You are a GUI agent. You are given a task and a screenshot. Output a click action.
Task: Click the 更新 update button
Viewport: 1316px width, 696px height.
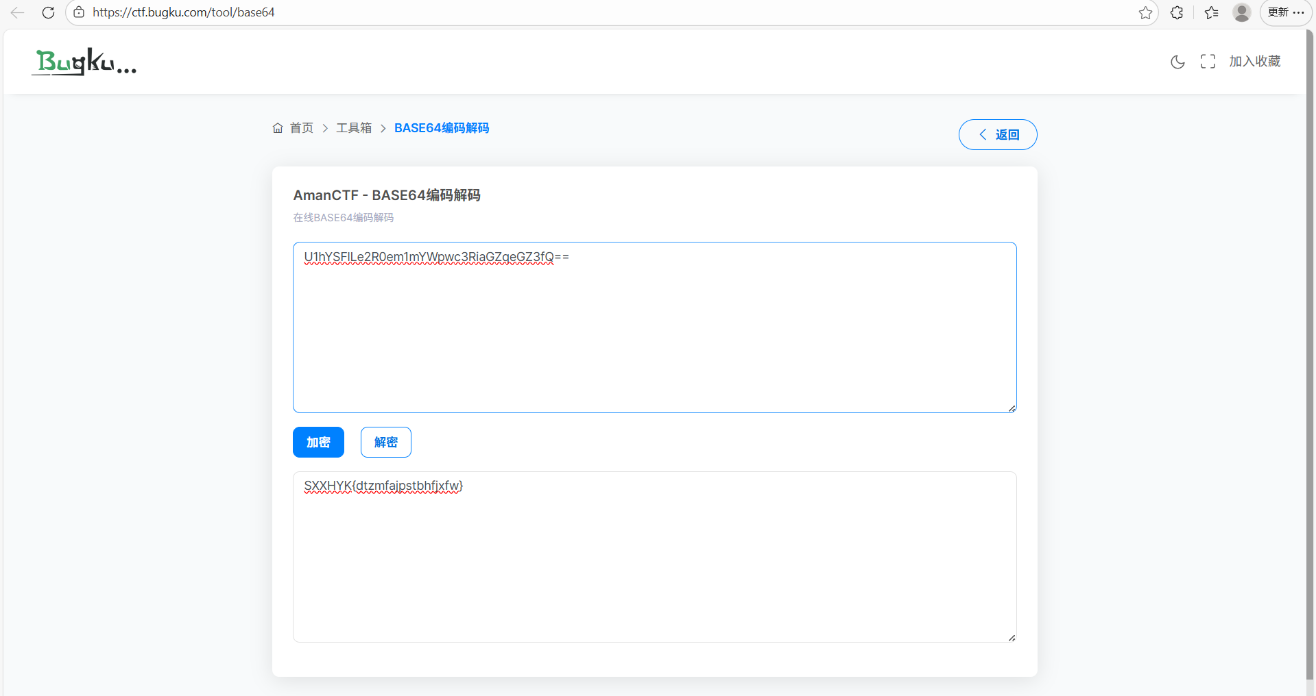point(1286,12)
